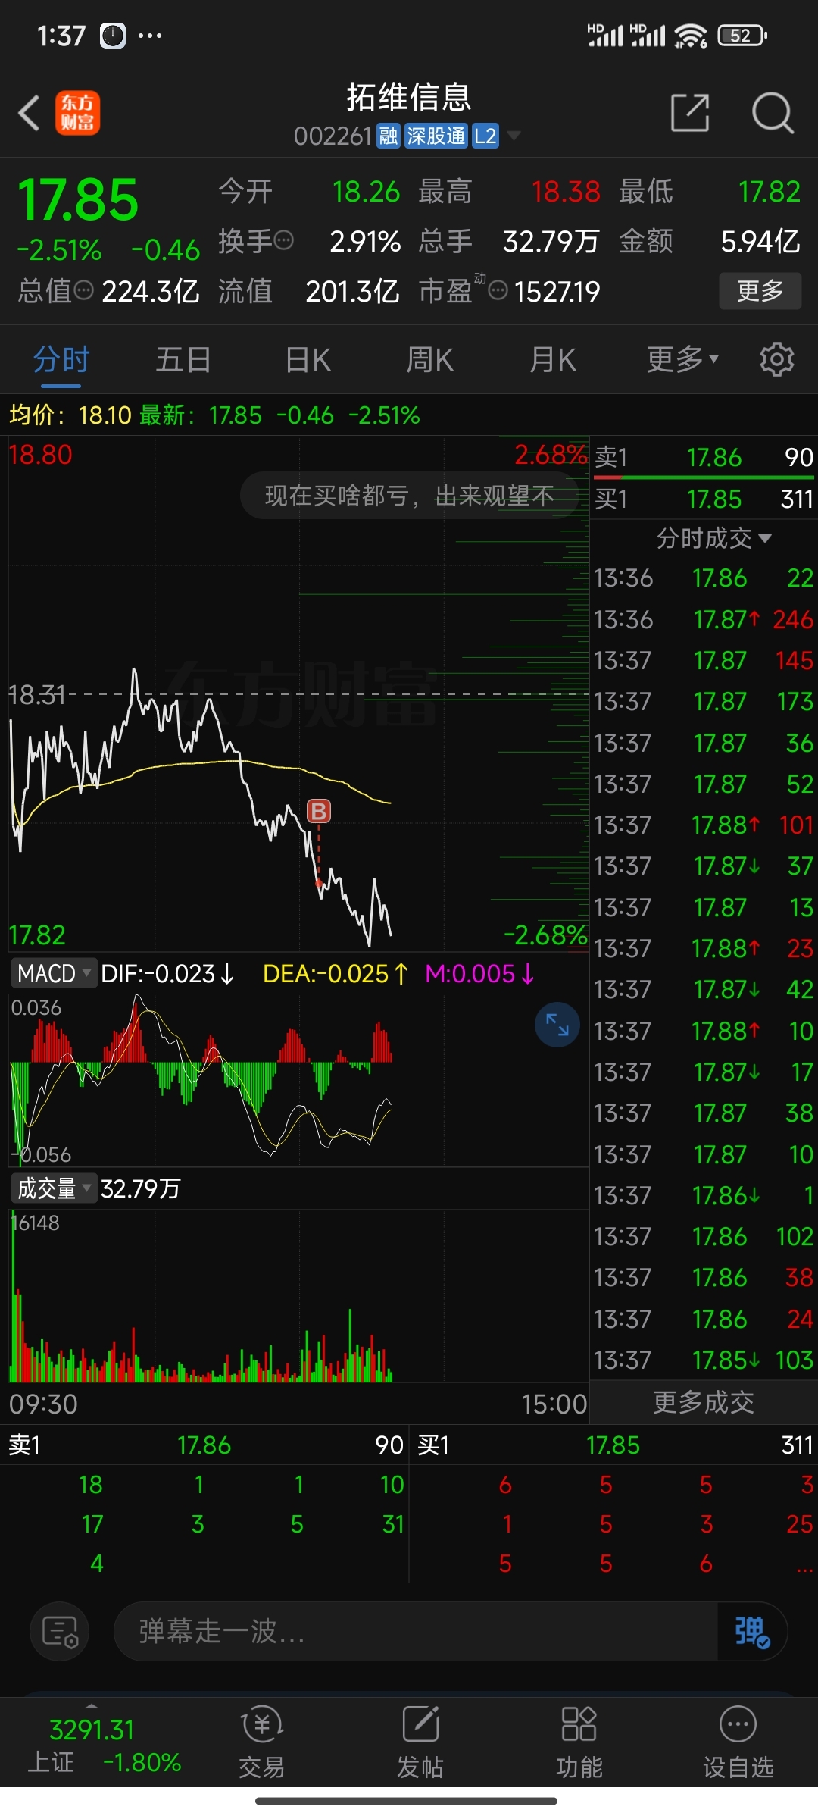
Task: Tap info icon beside 换手
Action: click(283, 241)
